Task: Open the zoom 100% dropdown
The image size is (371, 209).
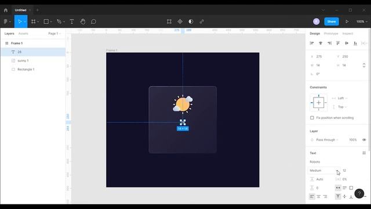Action: click(362, 21)
